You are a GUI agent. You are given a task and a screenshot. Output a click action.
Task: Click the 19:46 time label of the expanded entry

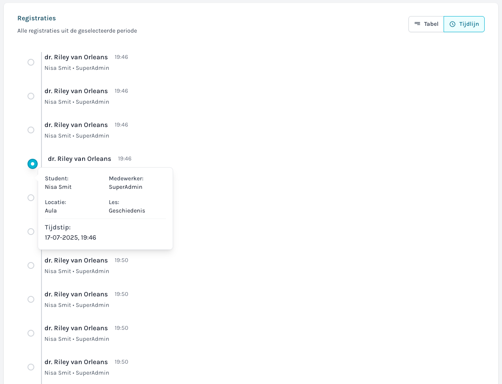point(125,159)
